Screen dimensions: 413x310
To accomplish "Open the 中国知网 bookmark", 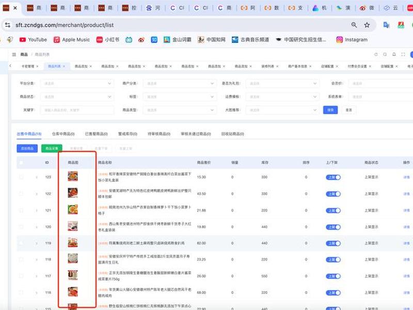I will (212, 40).
